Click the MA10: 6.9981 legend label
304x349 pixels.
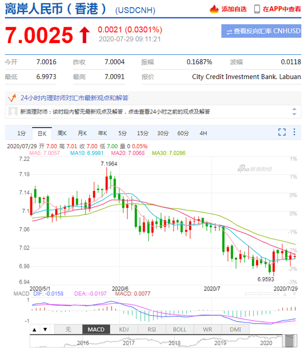coord(87,153)
